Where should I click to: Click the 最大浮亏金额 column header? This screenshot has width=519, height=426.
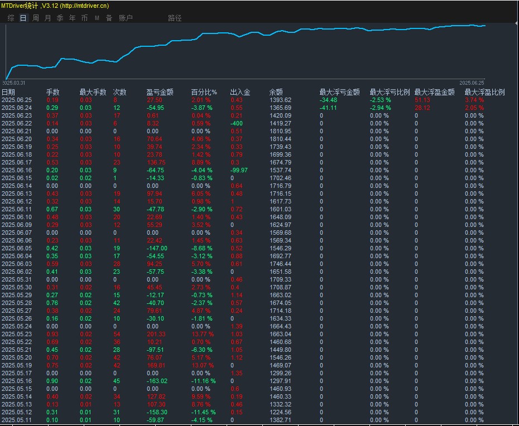(x=339, y=92)
